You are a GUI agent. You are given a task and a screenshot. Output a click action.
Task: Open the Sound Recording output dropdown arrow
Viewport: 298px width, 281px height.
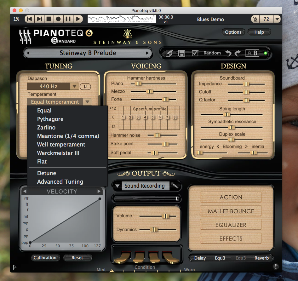117,186
